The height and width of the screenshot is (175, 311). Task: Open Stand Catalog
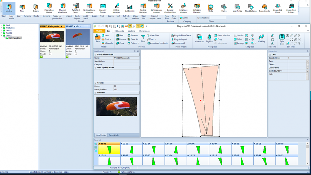[251, 8]
